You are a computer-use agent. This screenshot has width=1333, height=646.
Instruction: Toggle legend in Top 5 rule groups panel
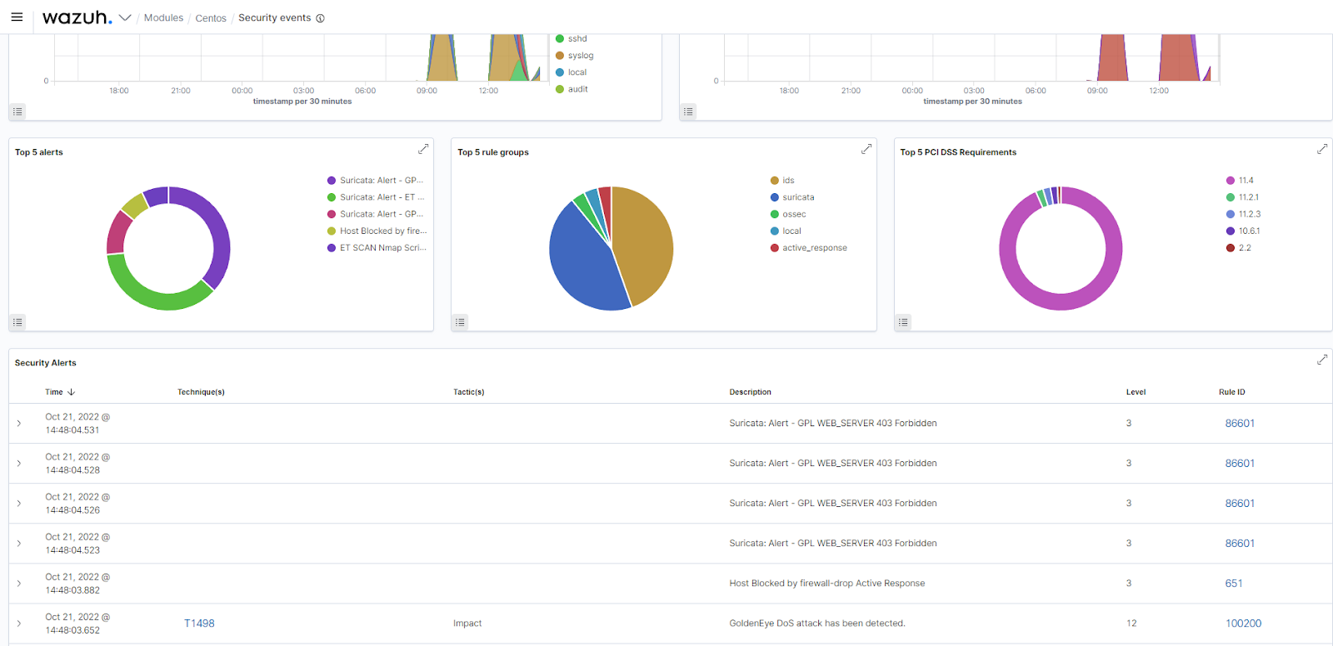point(461,321)
